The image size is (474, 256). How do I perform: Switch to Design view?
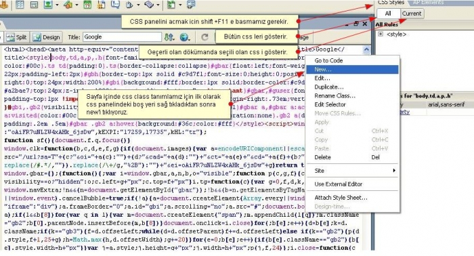(47, 37)
